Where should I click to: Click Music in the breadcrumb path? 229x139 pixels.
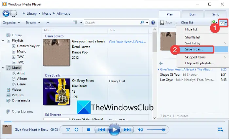point(46,14)
